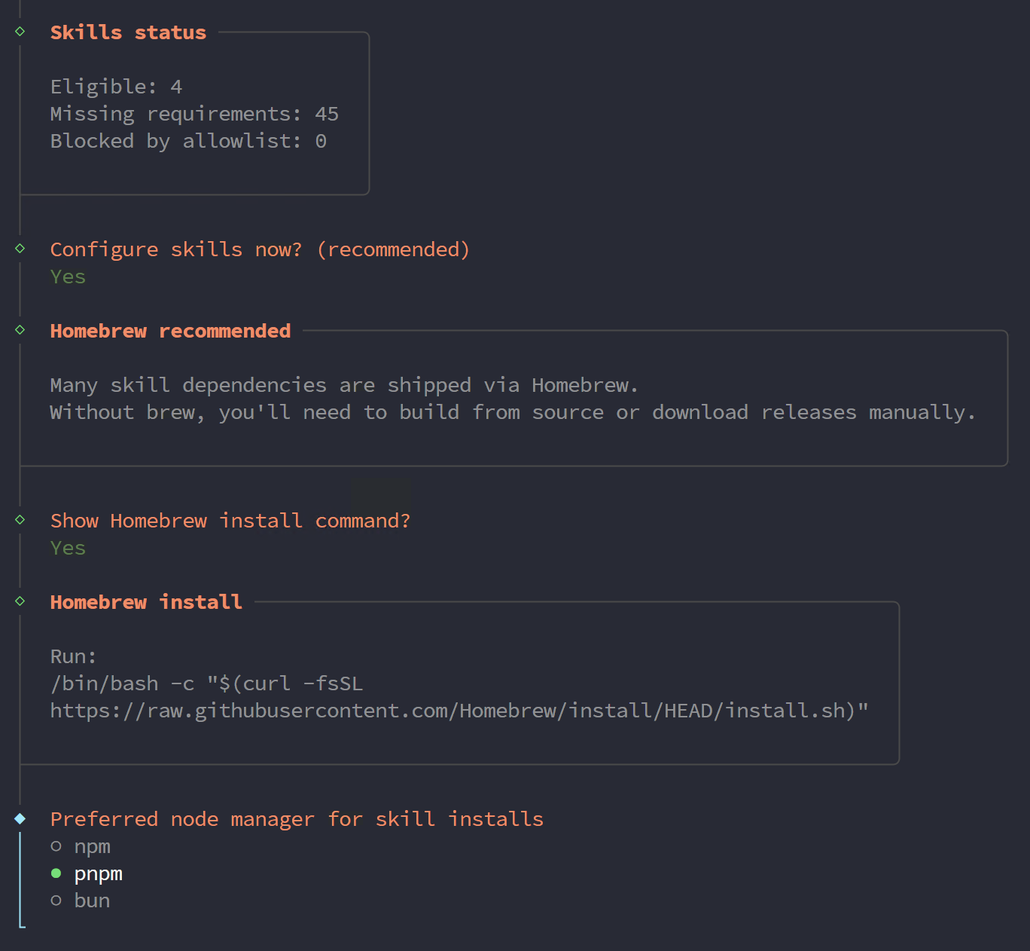Click Yes under Show Homebrew install command
This screenshot has height=951, width=1030.
(67, 548)
